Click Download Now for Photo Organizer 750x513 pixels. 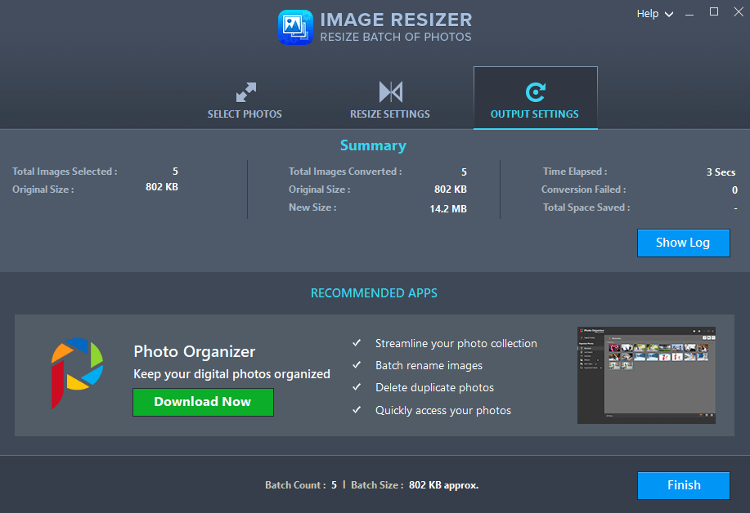(203, 402)
